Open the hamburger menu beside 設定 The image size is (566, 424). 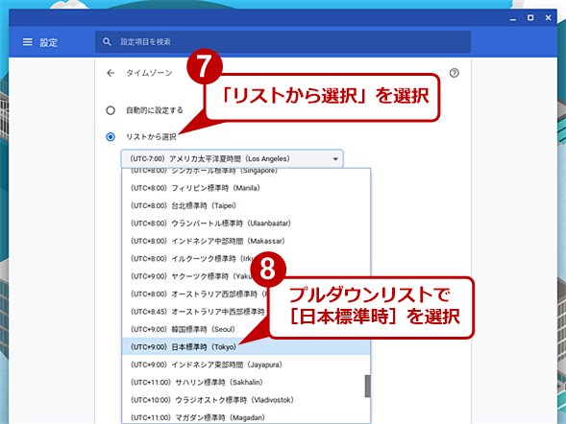pyautogui.click(x=28, y=42)
